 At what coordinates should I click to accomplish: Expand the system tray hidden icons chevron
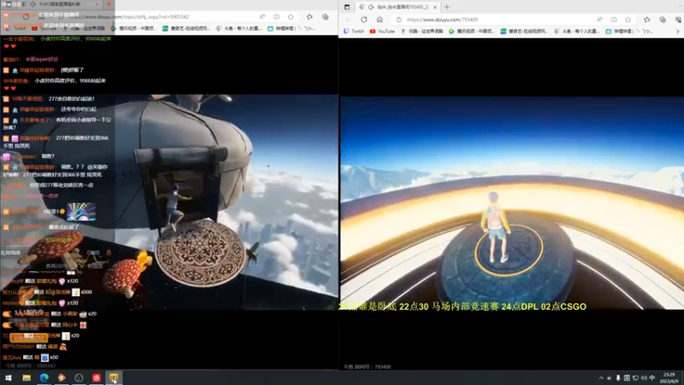(x=601, y=378)
